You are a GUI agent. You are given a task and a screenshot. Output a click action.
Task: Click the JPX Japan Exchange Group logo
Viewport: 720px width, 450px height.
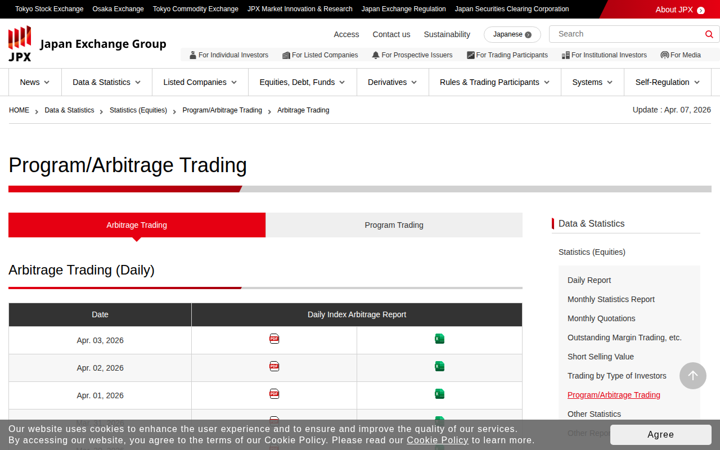click(87, 44)
